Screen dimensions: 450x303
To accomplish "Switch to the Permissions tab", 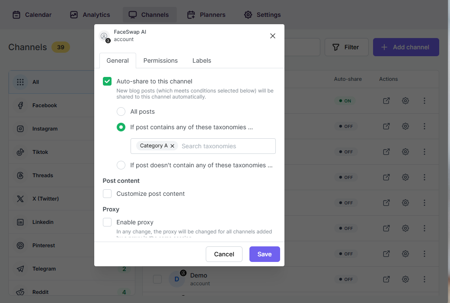I will (x=160, y=61).
